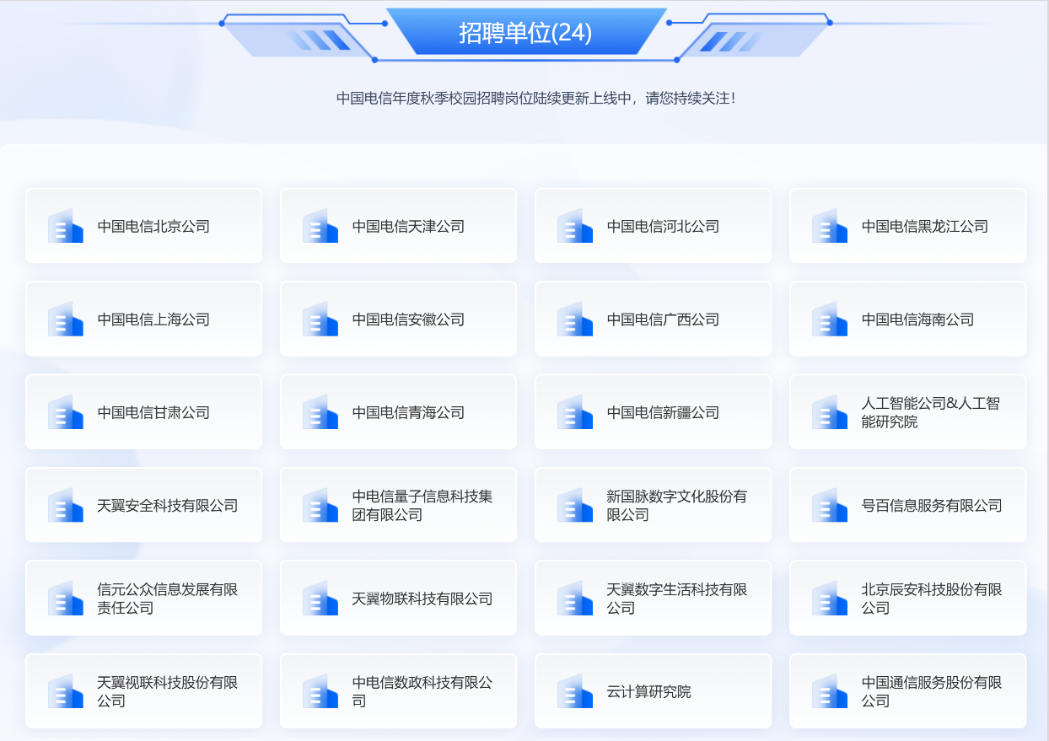The width and height of the screenshot is (1049, 741).
Task: Click the building icon beside 中国电信上海公司
Action: tap(66, 319)
